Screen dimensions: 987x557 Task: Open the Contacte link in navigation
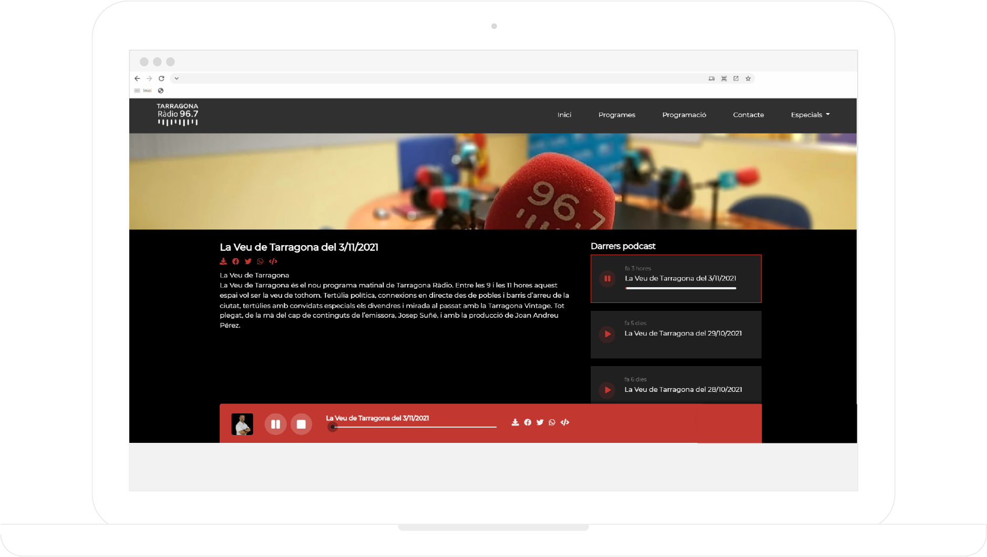[748, 115]
